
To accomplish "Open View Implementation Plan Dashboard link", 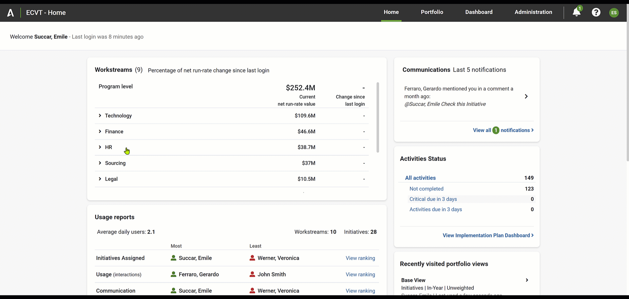I will (x=488, y=236).
